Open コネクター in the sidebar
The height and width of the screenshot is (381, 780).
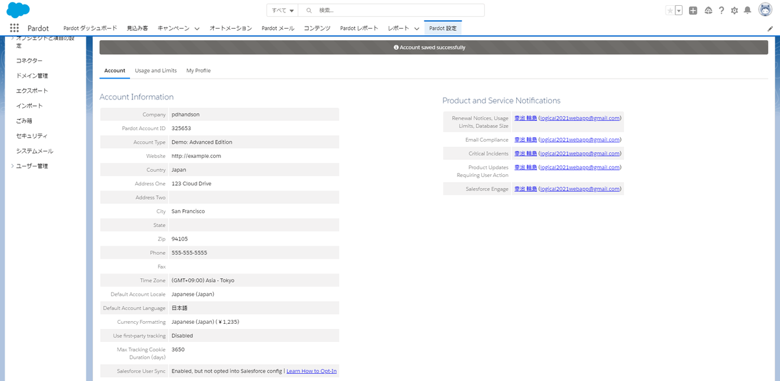29,60
